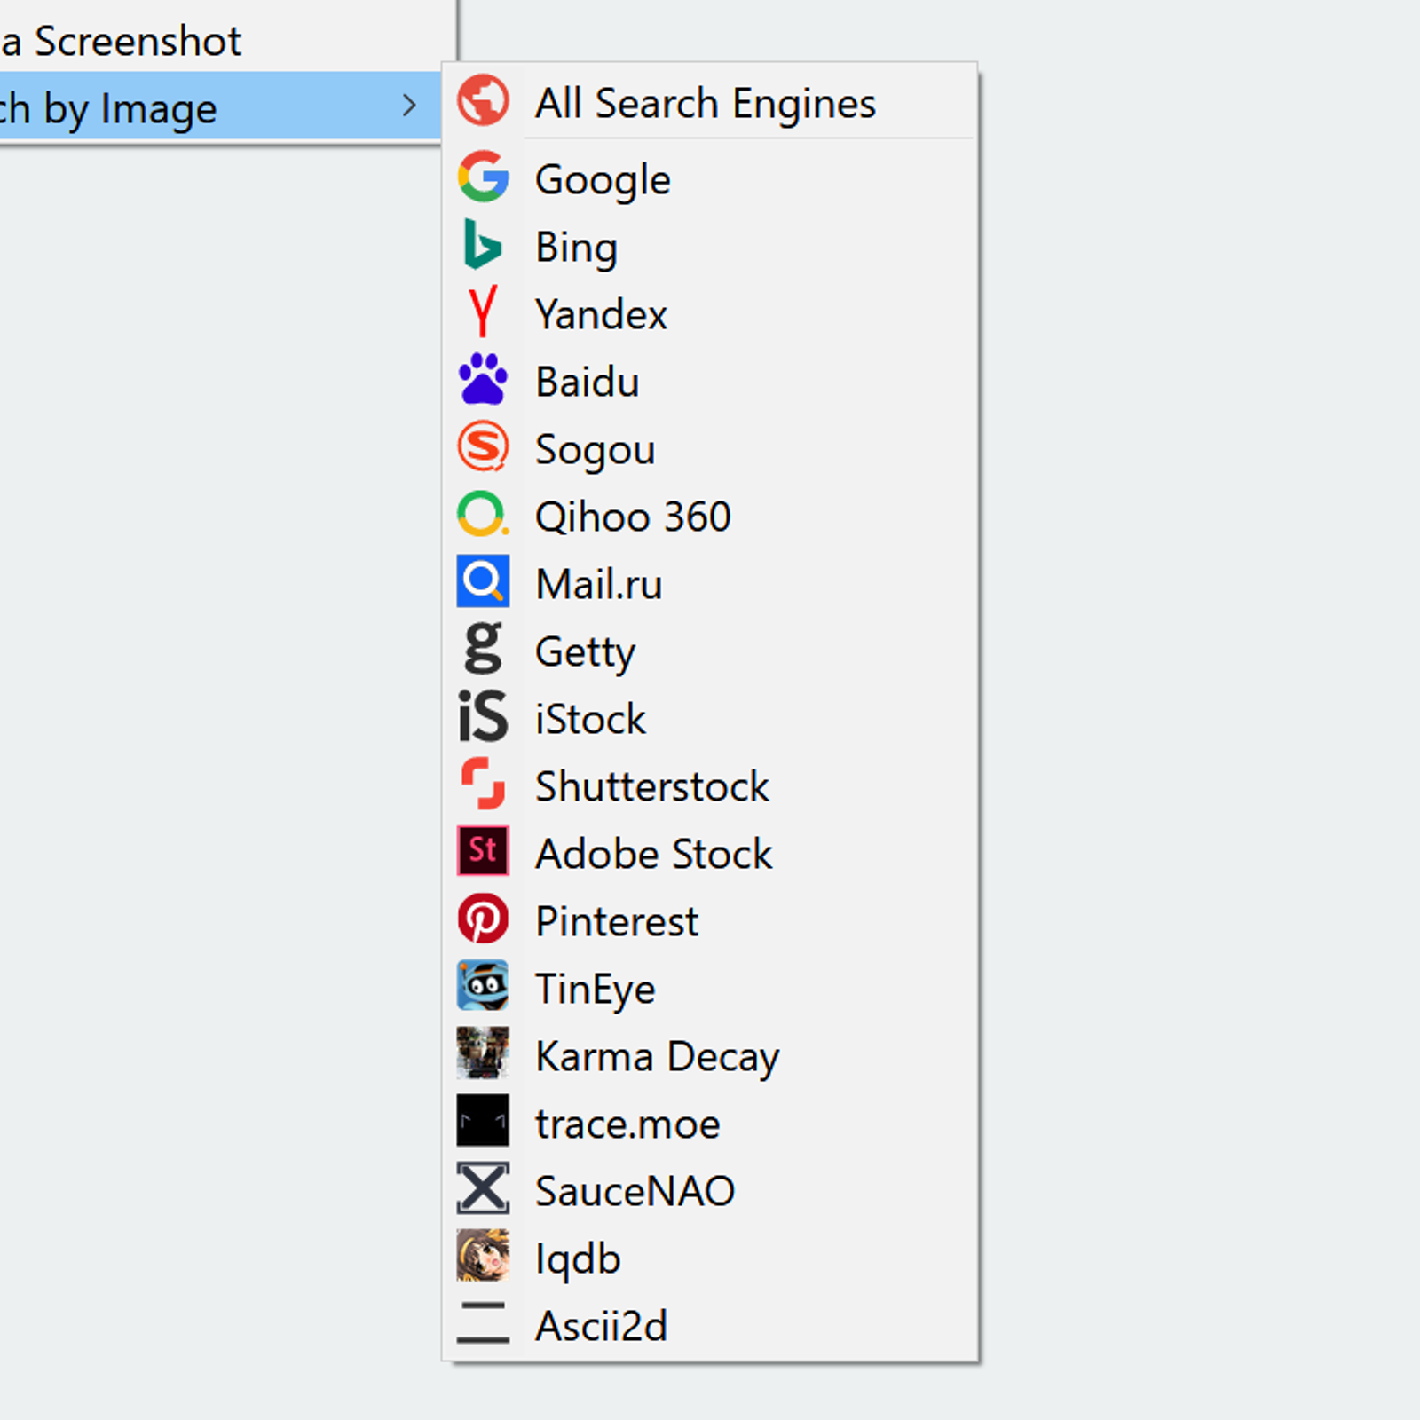This screenshot has width=1420, height=1420.
Task: Click the TinEye robot icon
Action: click(x=483, y=986)
